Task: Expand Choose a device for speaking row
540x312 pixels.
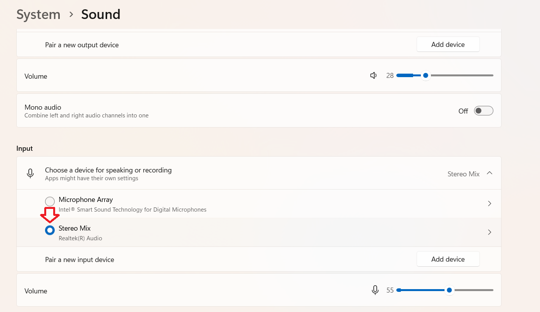Action: click(259, 173)
